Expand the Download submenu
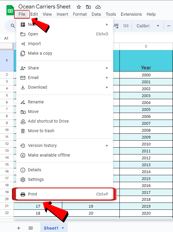 65,87
